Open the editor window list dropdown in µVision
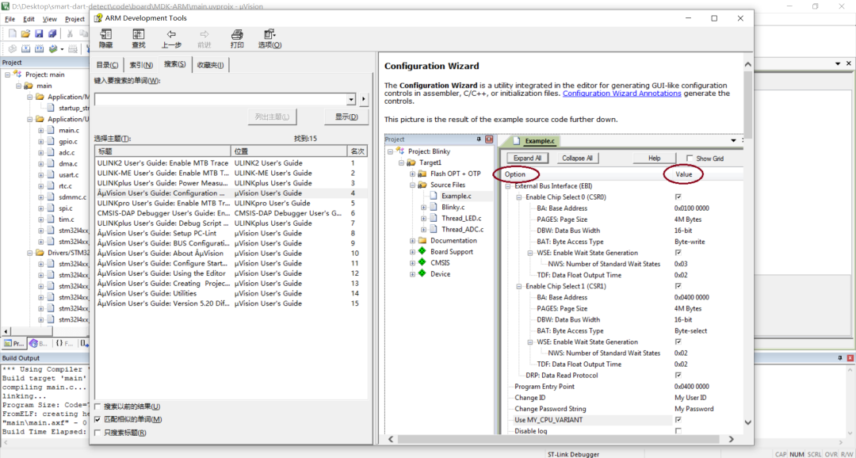The width and height of the screenshot is (856, 458). point(839,63)
